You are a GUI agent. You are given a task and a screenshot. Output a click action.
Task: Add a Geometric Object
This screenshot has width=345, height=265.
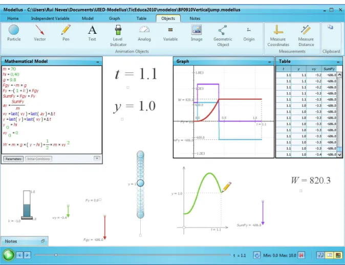pyautogui.click(x=223, y=36)
